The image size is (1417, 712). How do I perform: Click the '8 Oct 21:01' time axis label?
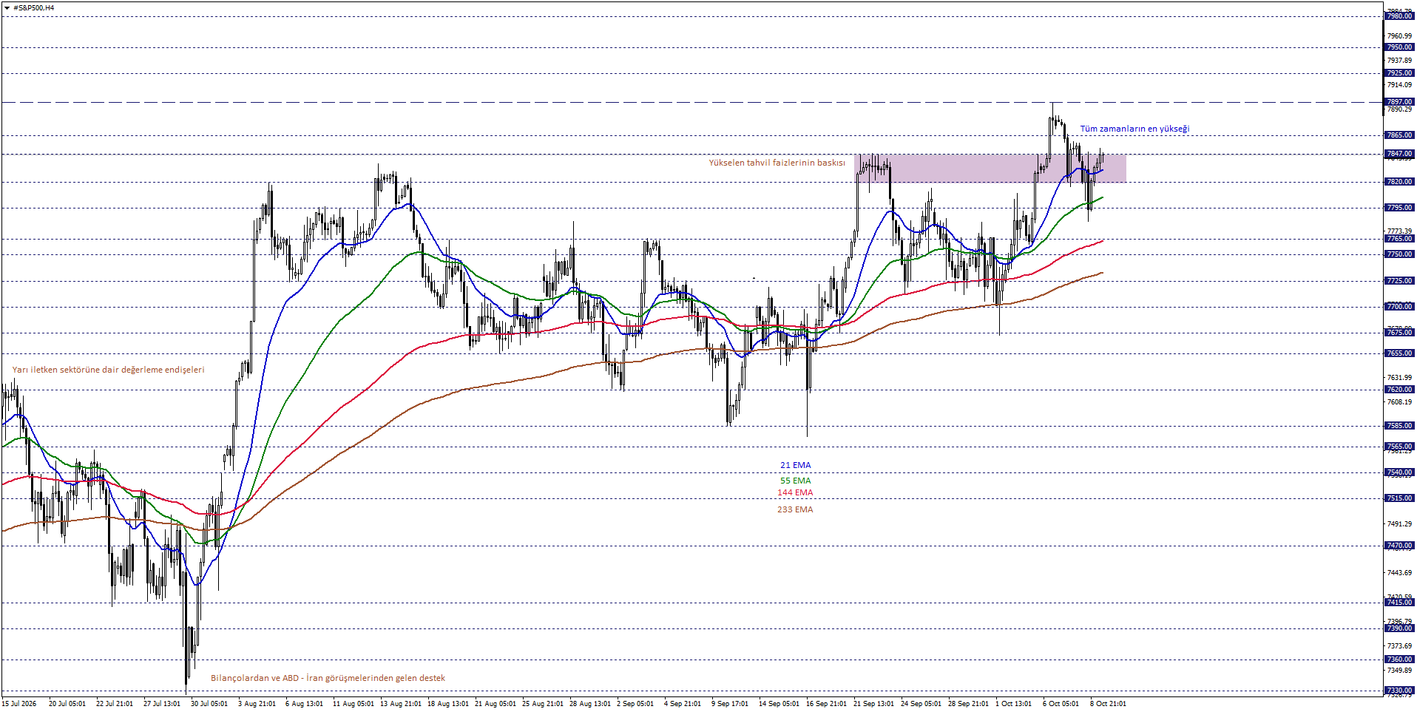click(x=1108, y=704)
